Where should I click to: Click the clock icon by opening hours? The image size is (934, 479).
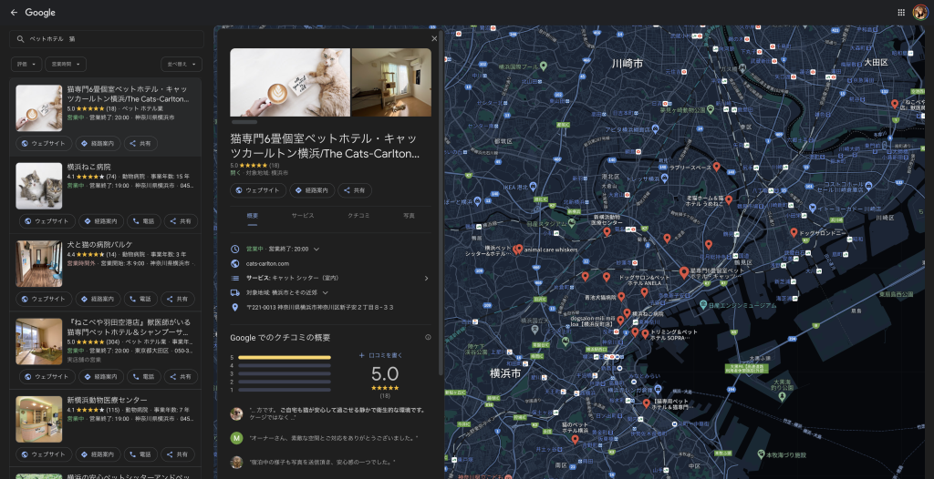click(234, 249)
